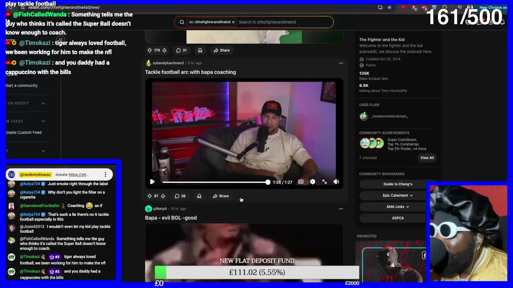Expand the Epic Calwntent dropdown
The image size is (513, 288).
398,196
